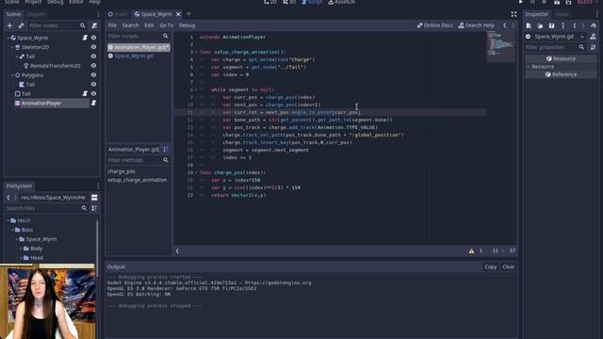Open script attached to AnimationPlayer node
The width and height of the screenshot is (603, 339).
coord(93,103)
